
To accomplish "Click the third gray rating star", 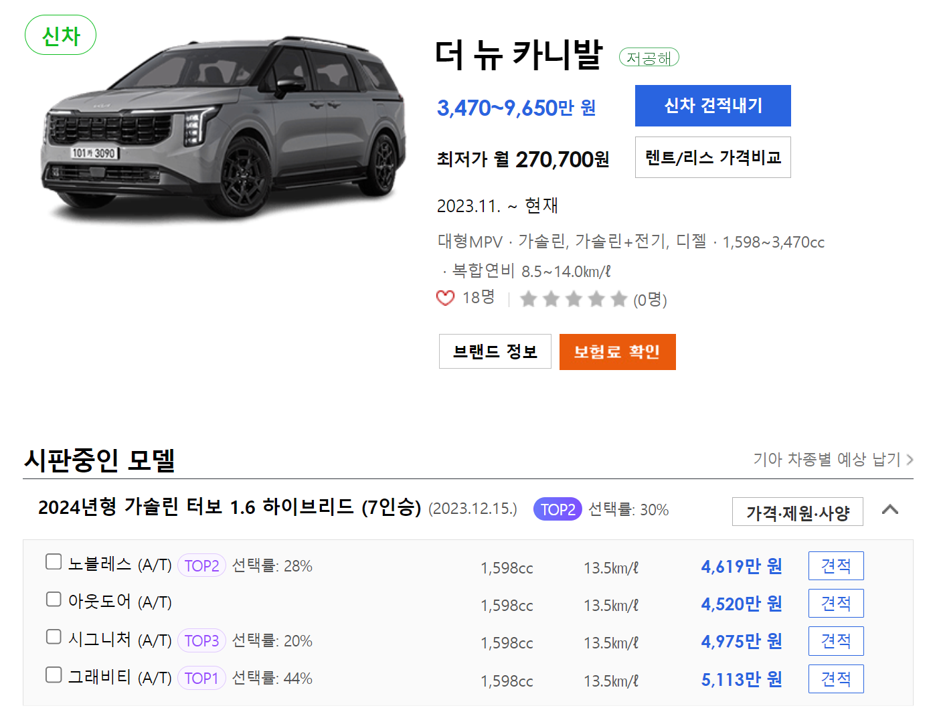I will (x=574, y=298).
